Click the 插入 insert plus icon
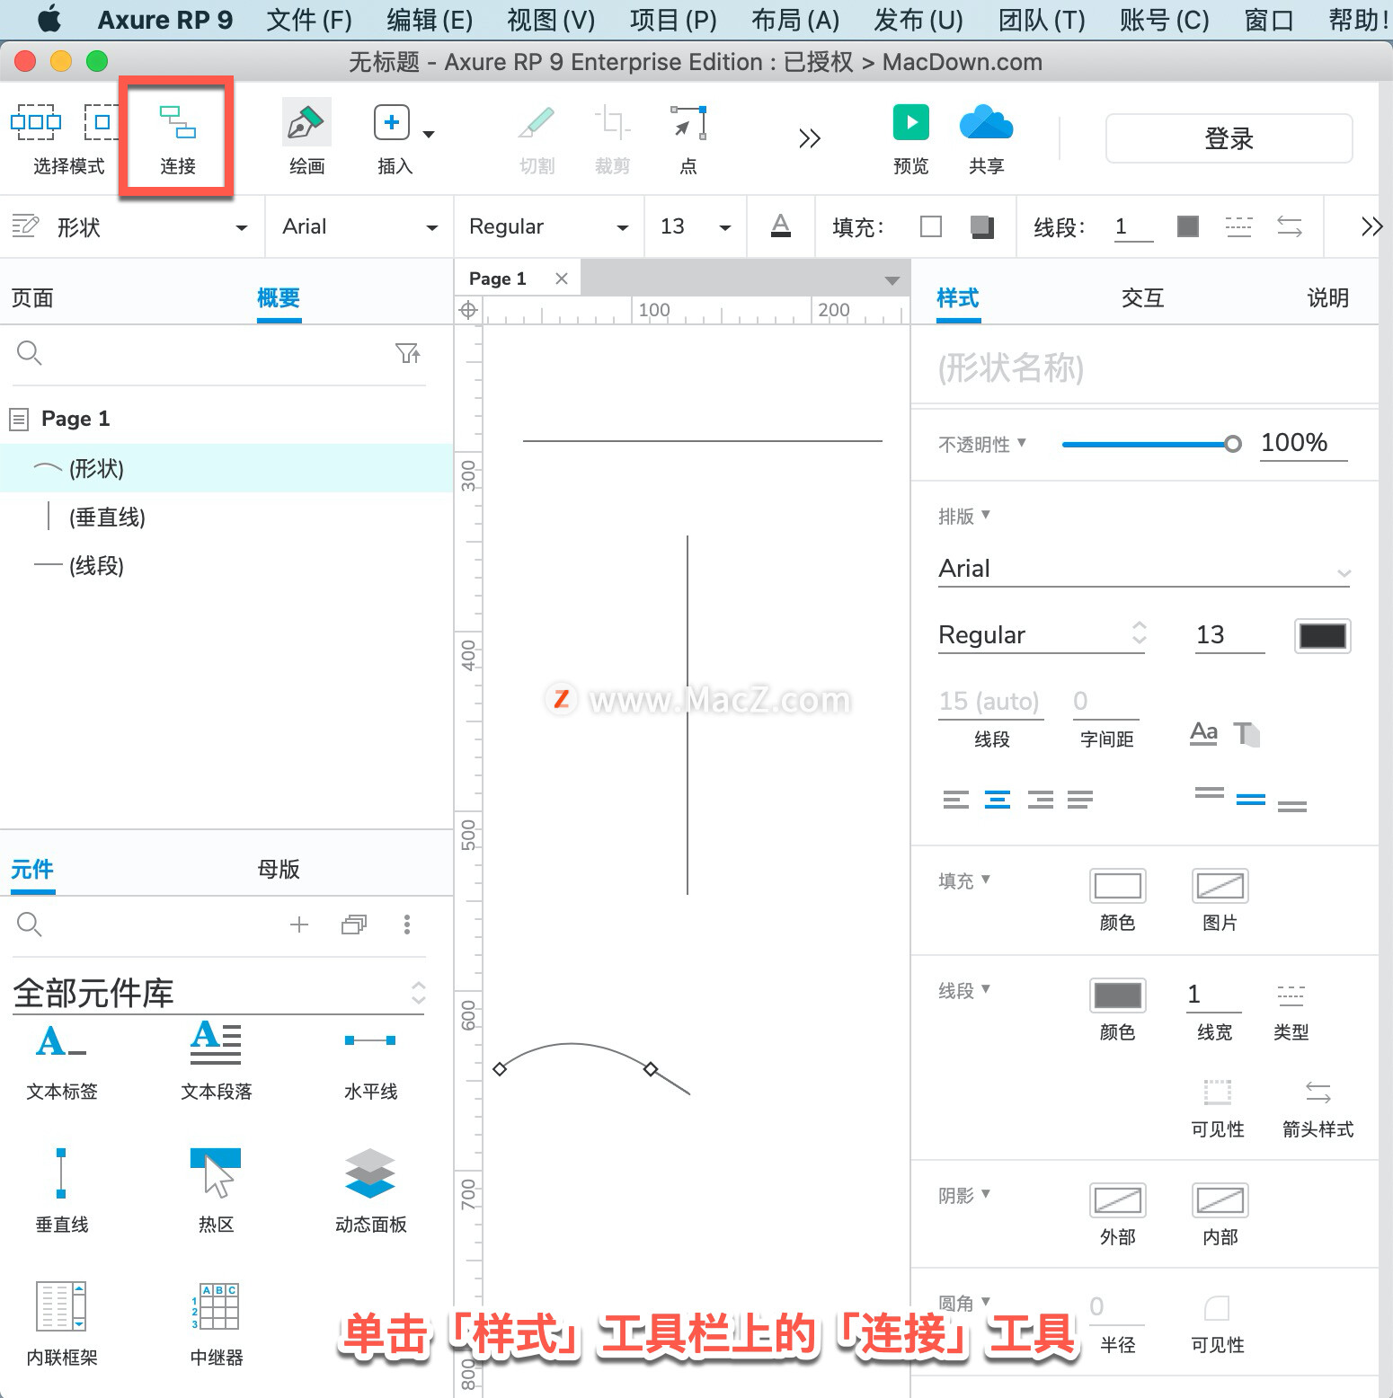 tap(392, 122)
